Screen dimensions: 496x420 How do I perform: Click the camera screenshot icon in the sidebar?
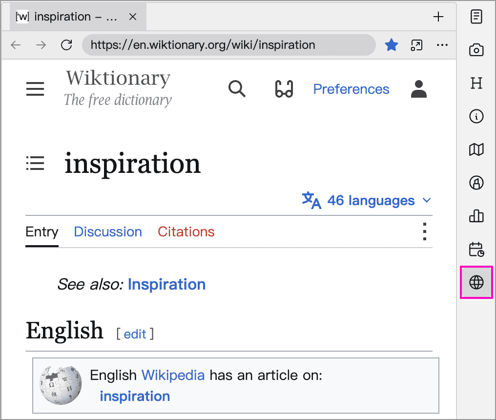[476, 50]
